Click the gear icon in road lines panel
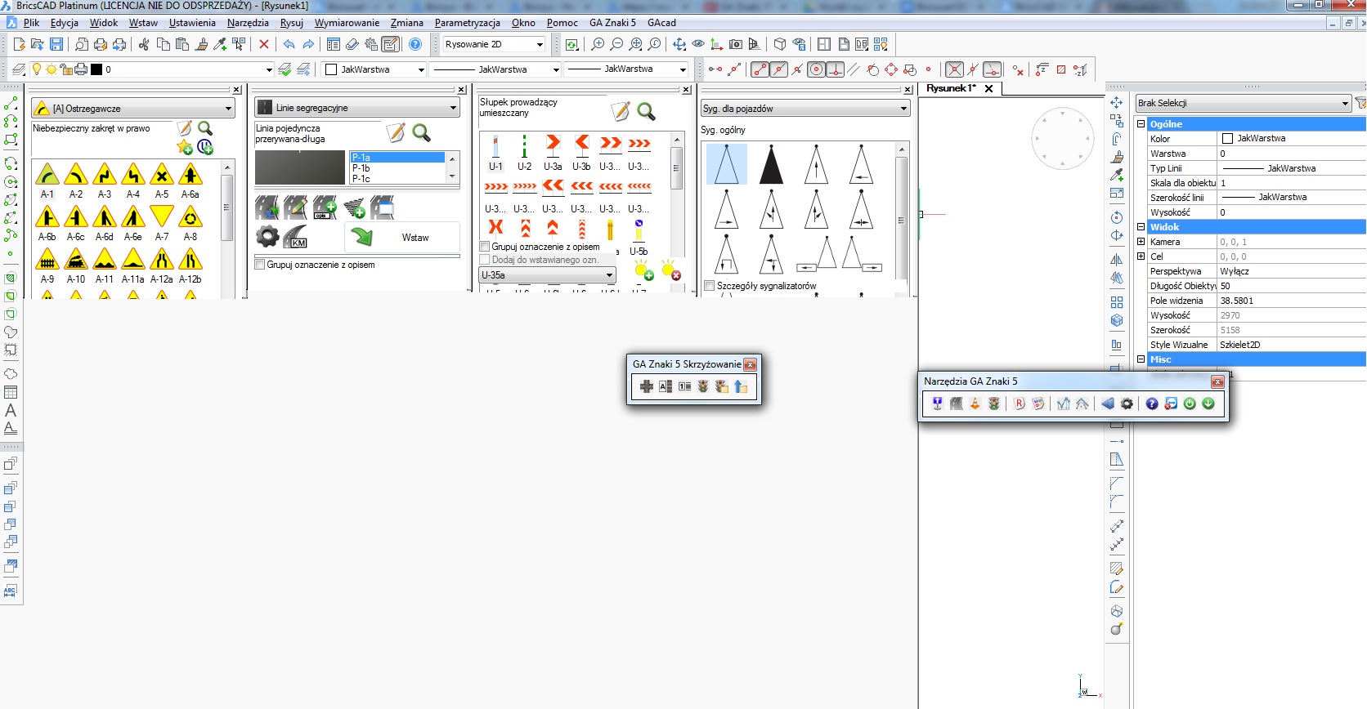The image size is (1367, 709). 267,237
